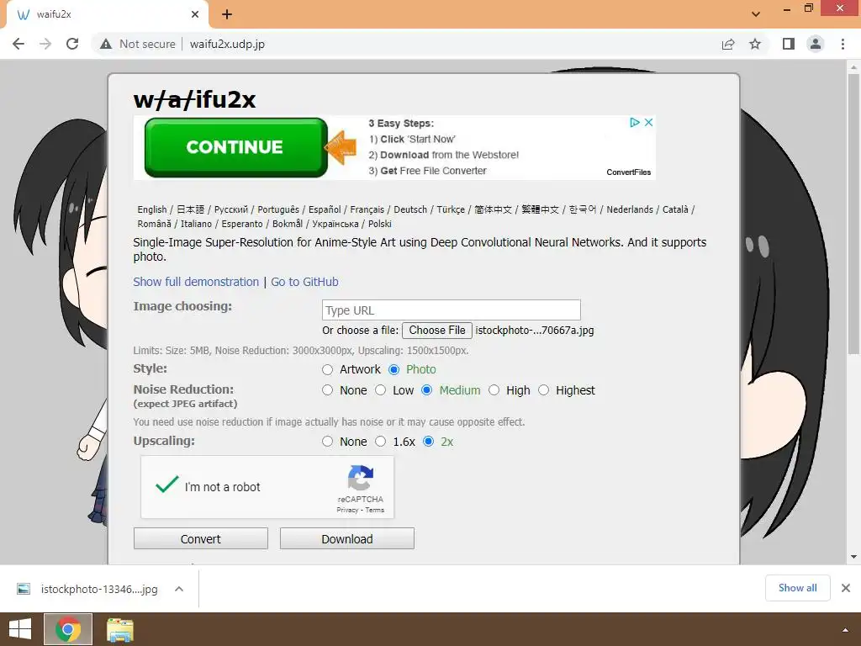
Task: Bookmark this page with the star icon
Action: coord(755,44)
